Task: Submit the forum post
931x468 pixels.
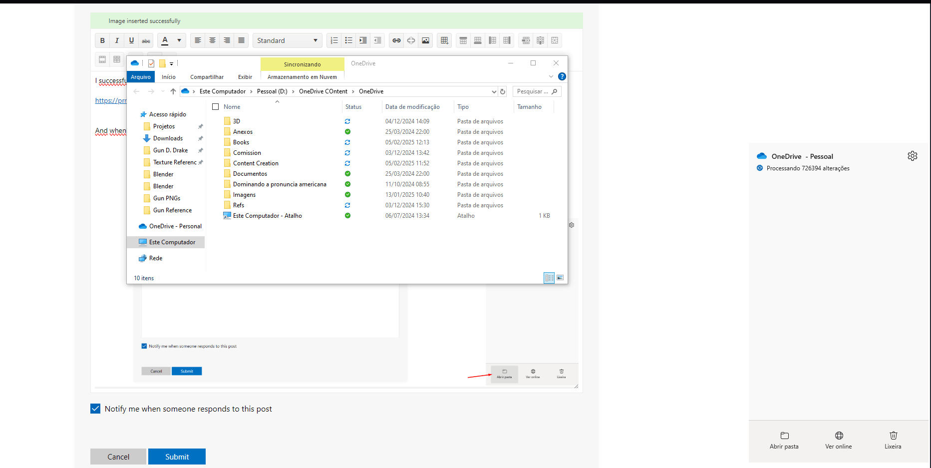Action: pos(177,457)
